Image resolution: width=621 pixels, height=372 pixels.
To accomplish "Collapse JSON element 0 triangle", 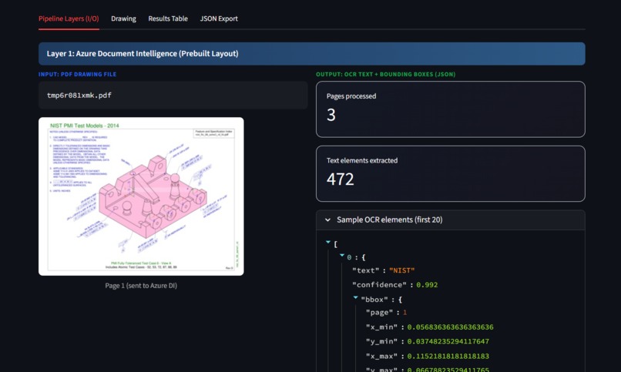I will point(342,256).
